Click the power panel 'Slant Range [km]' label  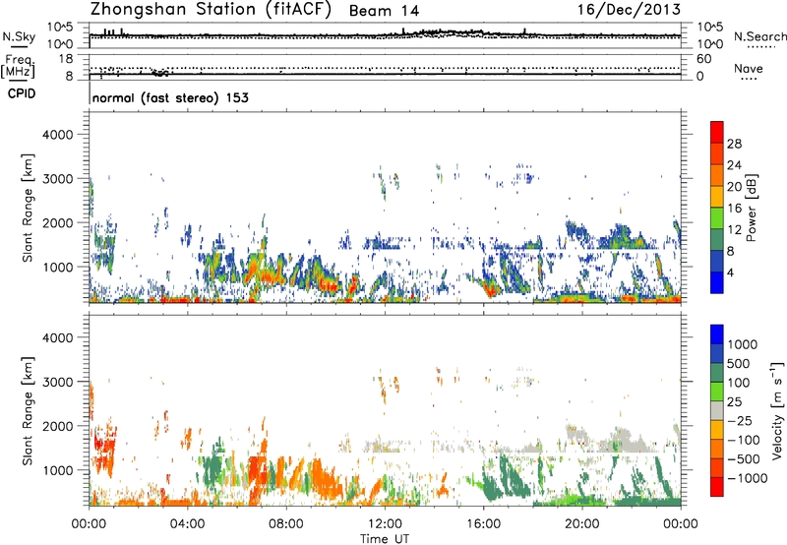coord(28,208)
